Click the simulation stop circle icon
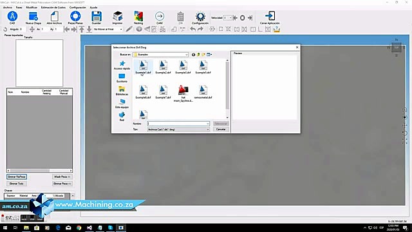Viewport: 412px width, 232px height. coord(243,18)
